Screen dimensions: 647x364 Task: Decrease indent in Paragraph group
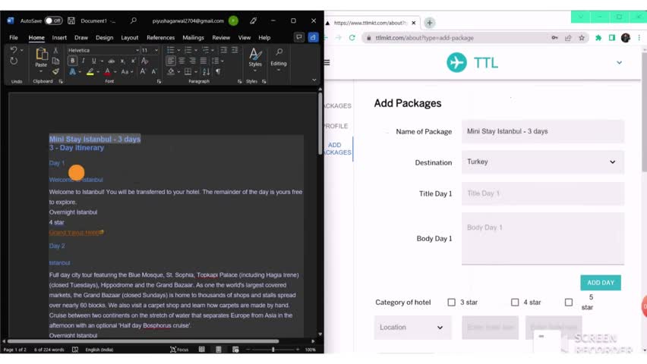pyautogui.click(x=224, y=50)
